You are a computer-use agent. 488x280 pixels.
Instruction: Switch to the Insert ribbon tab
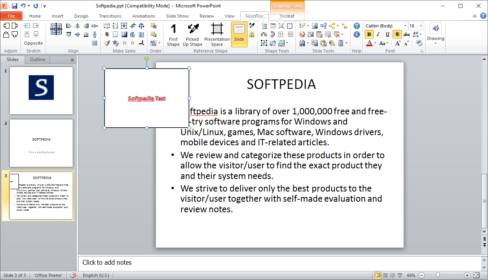[x=57, y=16]
